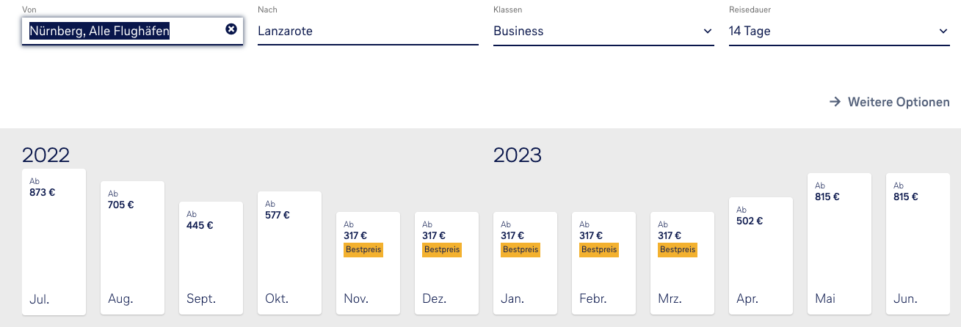Pick the October 577 € price bar
This screenshot has height=327, width=961.
(289, 253)
